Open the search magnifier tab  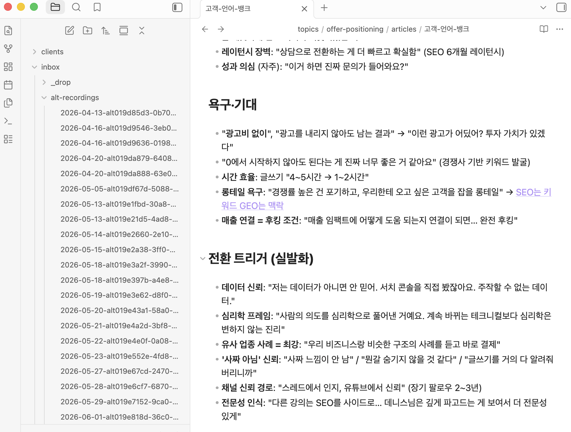pos(76,7)
